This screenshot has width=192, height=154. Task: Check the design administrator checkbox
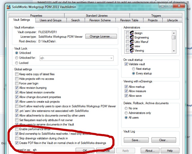point(127,33)
